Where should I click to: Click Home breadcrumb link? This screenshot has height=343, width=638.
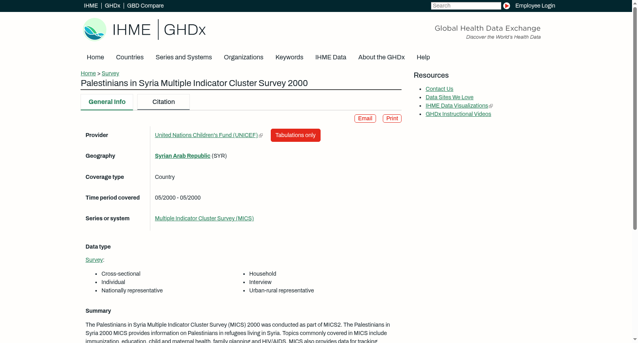click(x=88, y=73)
